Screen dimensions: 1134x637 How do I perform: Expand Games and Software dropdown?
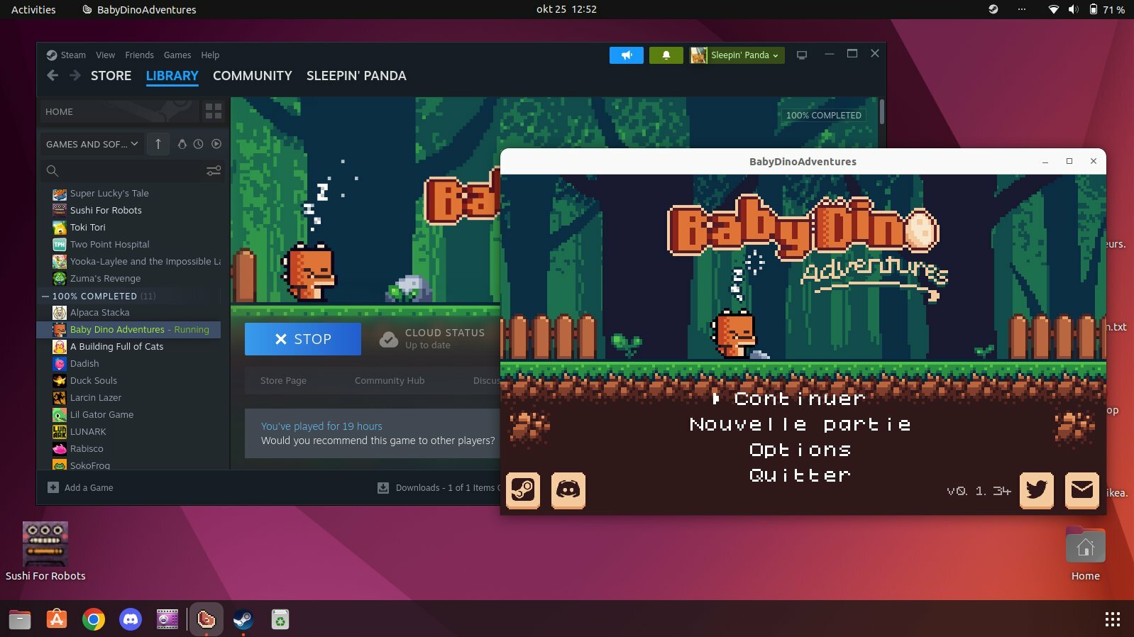tap(92, 144)
